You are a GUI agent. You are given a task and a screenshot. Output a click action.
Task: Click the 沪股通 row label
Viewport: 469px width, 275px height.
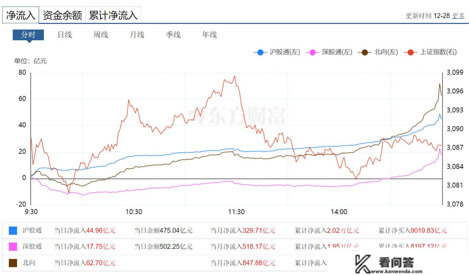(x=32, y=230)
